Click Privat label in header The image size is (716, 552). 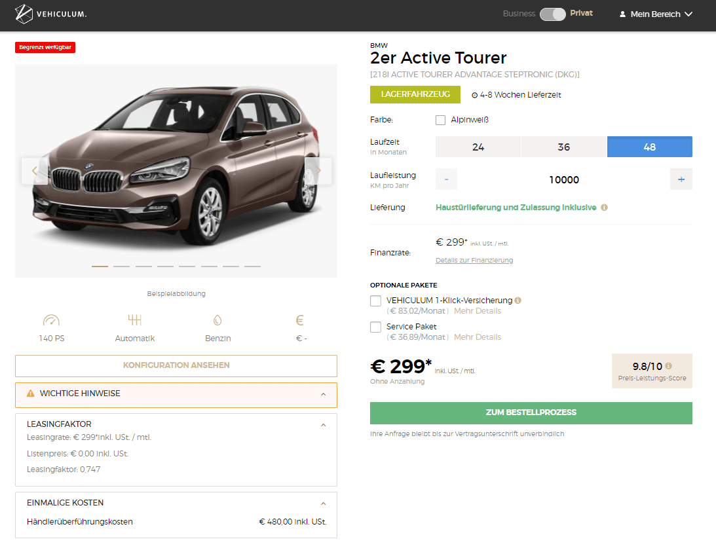pos(581,13)
